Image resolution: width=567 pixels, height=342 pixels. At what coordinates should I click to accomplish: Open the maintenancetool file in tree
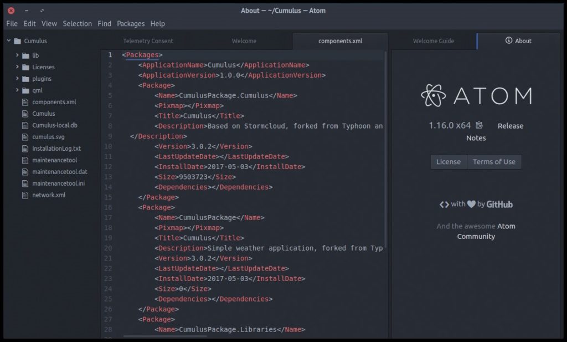click(55, 160)
